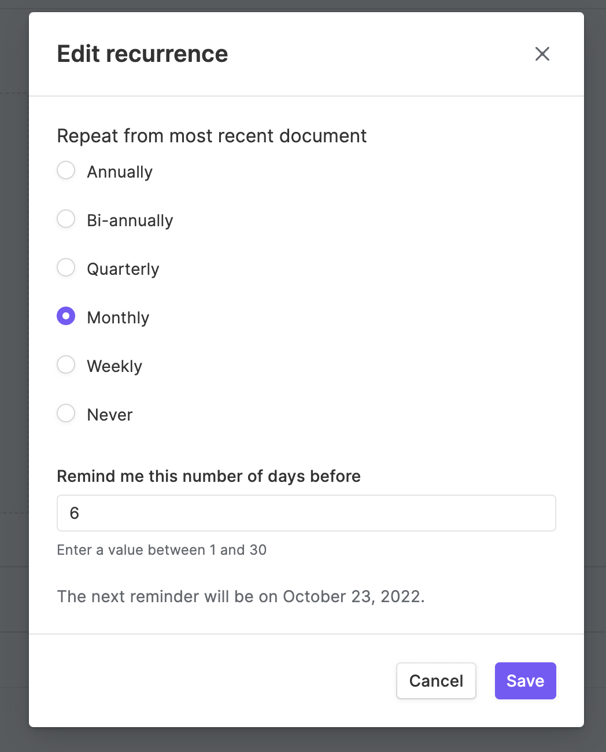
Task: Click the "Enter a value between 1 and 30" hint
Action: click(162, 550)
